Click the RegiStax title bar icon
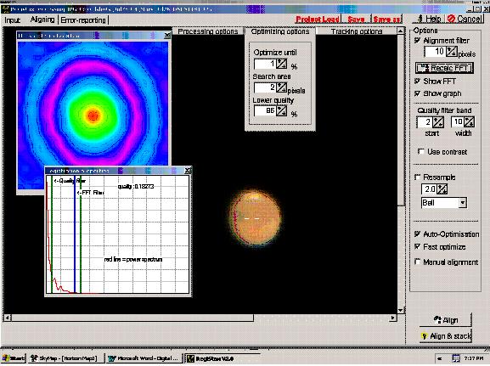Image resolution: width=490 pixels, height=366 pixels. 5,8
